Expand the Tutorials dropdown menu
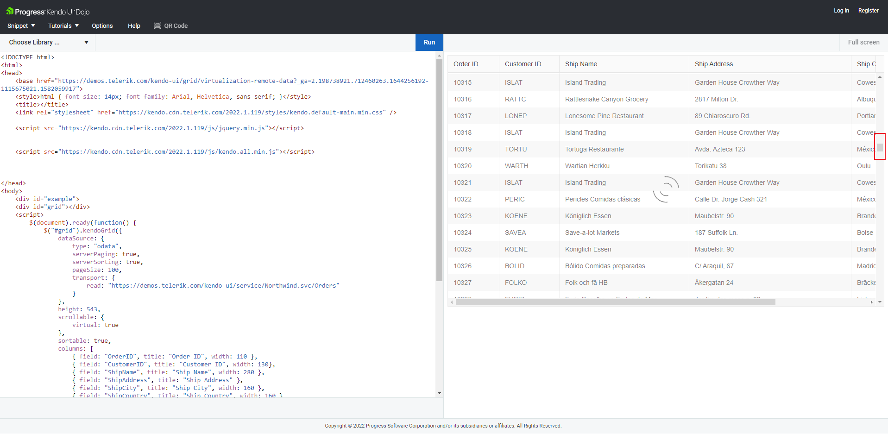Viewport: 888px width, 434px height. click(63, 26)
